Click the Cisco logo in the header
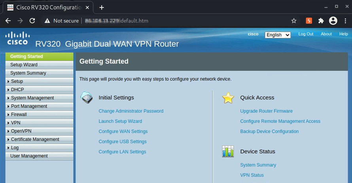The image size is (352, 183). pos(17,38)
